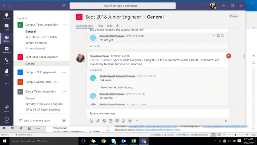The width and height of the screenshot is (257, 145).
Task: Switch to the Files tab
Action: (100, 25)
